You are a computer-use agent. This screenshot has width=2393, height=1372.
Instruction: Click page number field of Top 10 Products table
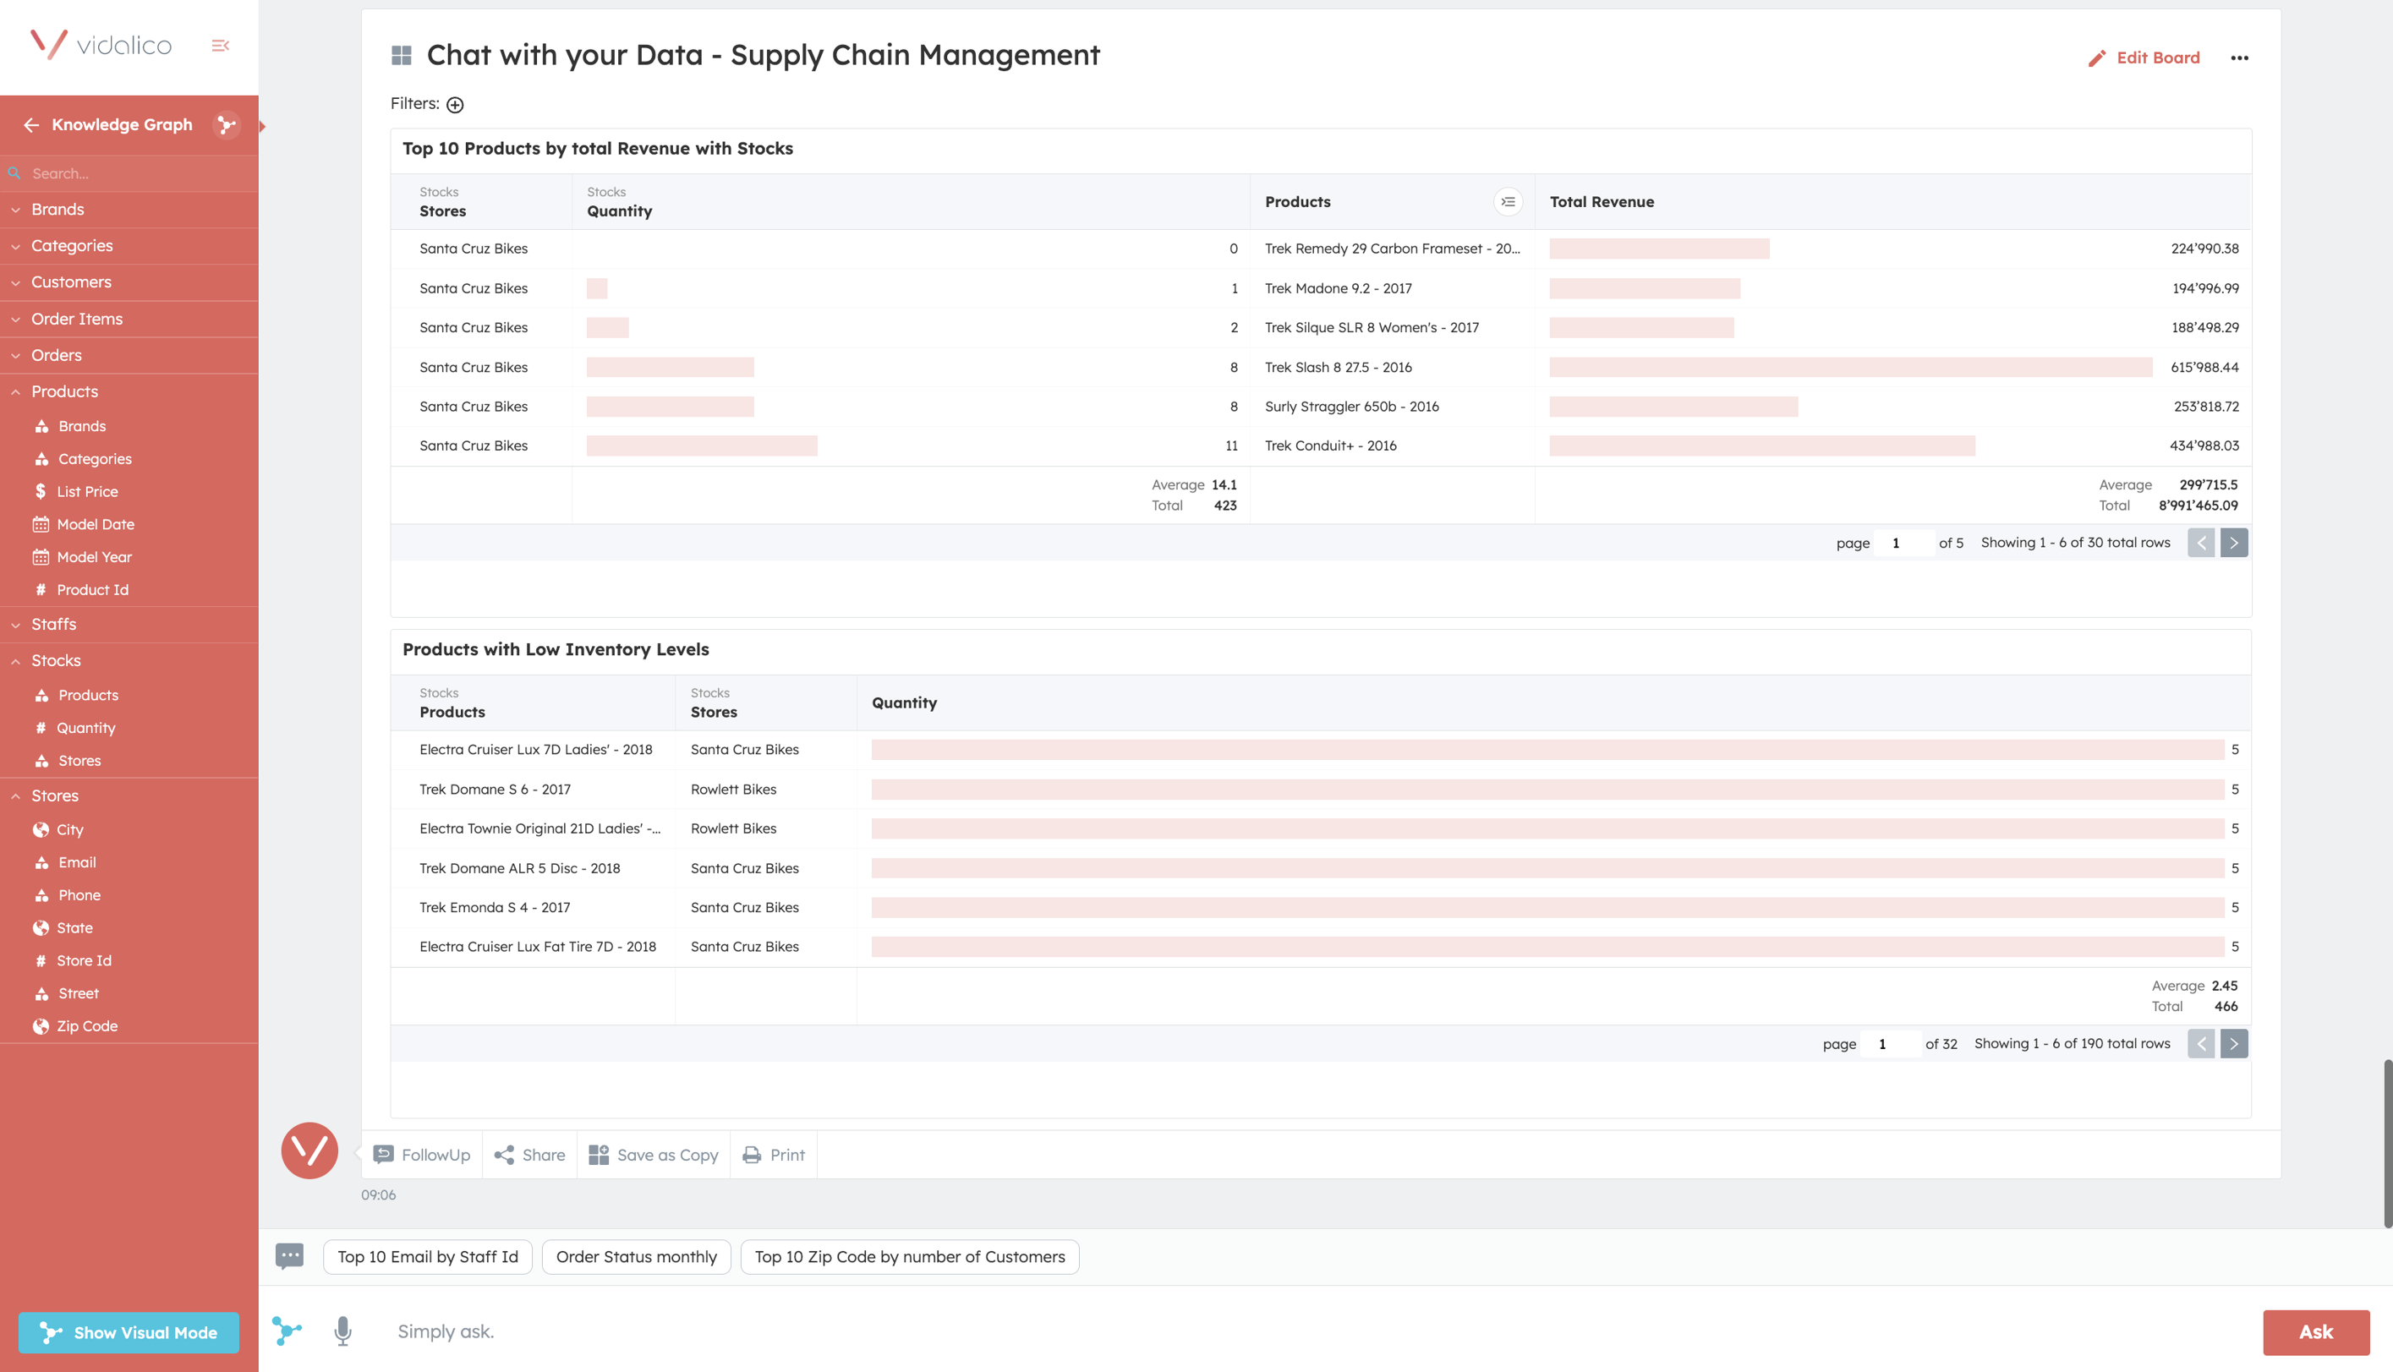pos(1904,543)
